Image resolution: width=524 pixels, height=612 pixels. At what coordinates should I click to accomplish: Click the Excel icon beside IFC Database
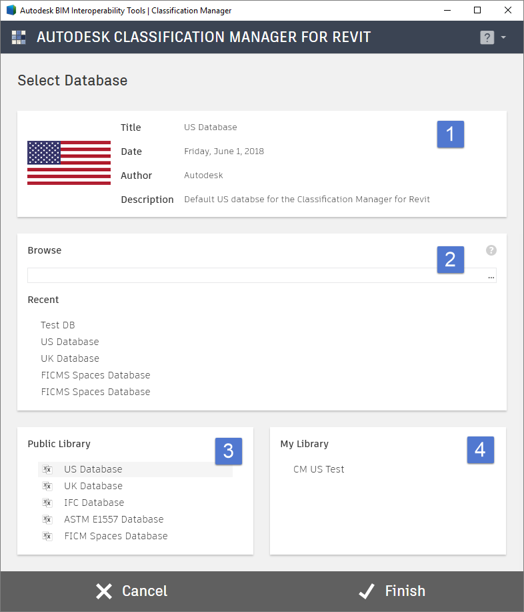47,503
